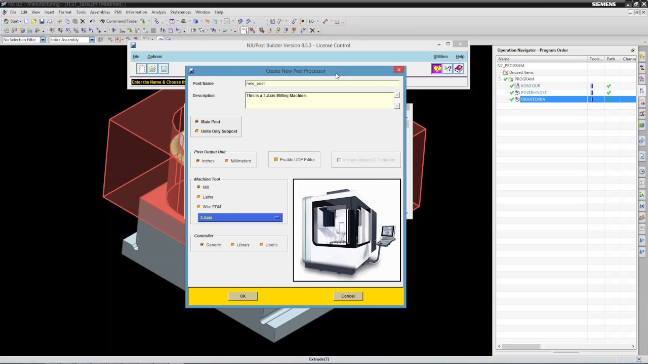
Task: Toggle Include Virtual NC Controller checkbox
Action: pyautogui.click(x=339, y=160)
